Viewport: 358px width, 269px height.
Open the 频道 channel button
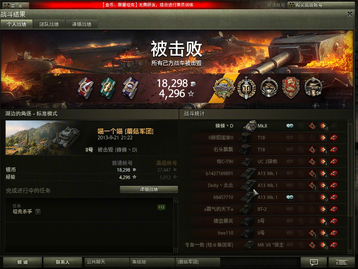coord(22,262)
